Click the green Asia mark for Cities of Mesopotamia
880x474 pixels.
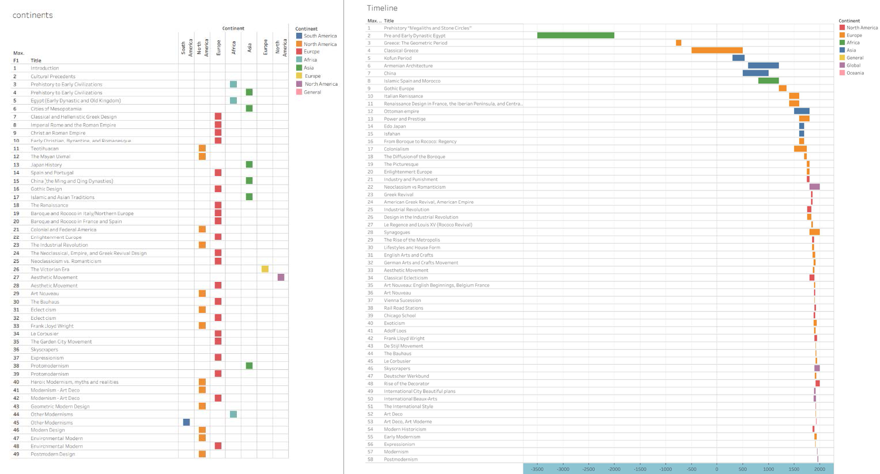pos(249,109)
